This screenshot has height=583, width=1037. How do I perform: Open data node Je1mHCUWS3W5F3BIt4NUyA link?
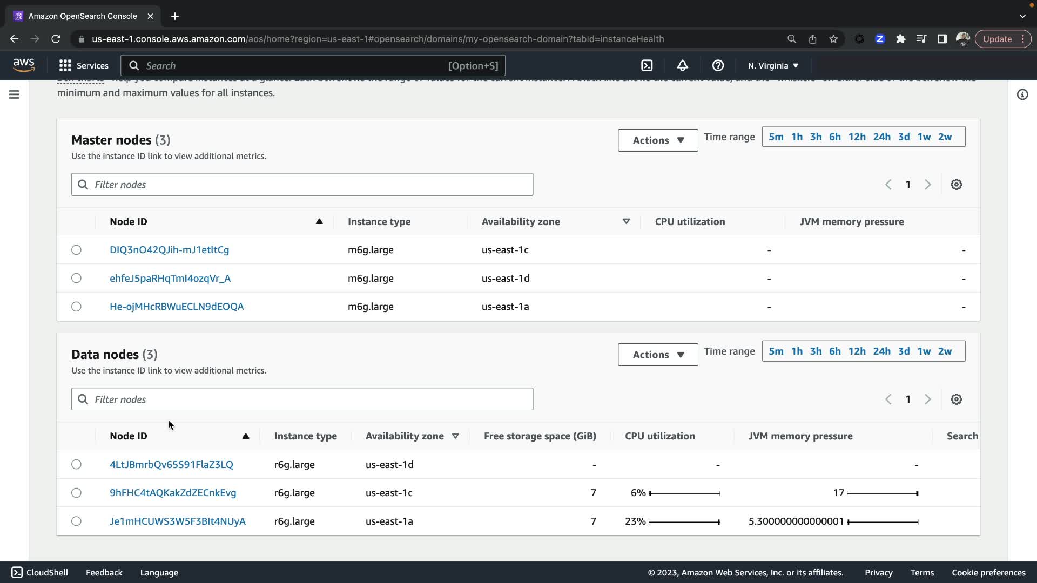click(x=177, y=521)
